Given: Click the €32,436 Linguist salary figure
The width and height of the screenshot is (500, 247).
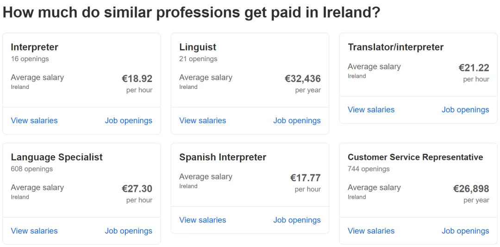Looking at the screenshot, I should click(x=302, y=79).
